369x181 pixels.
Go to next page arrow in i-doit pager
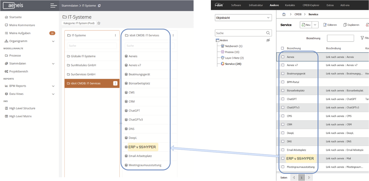pos(309,178)
